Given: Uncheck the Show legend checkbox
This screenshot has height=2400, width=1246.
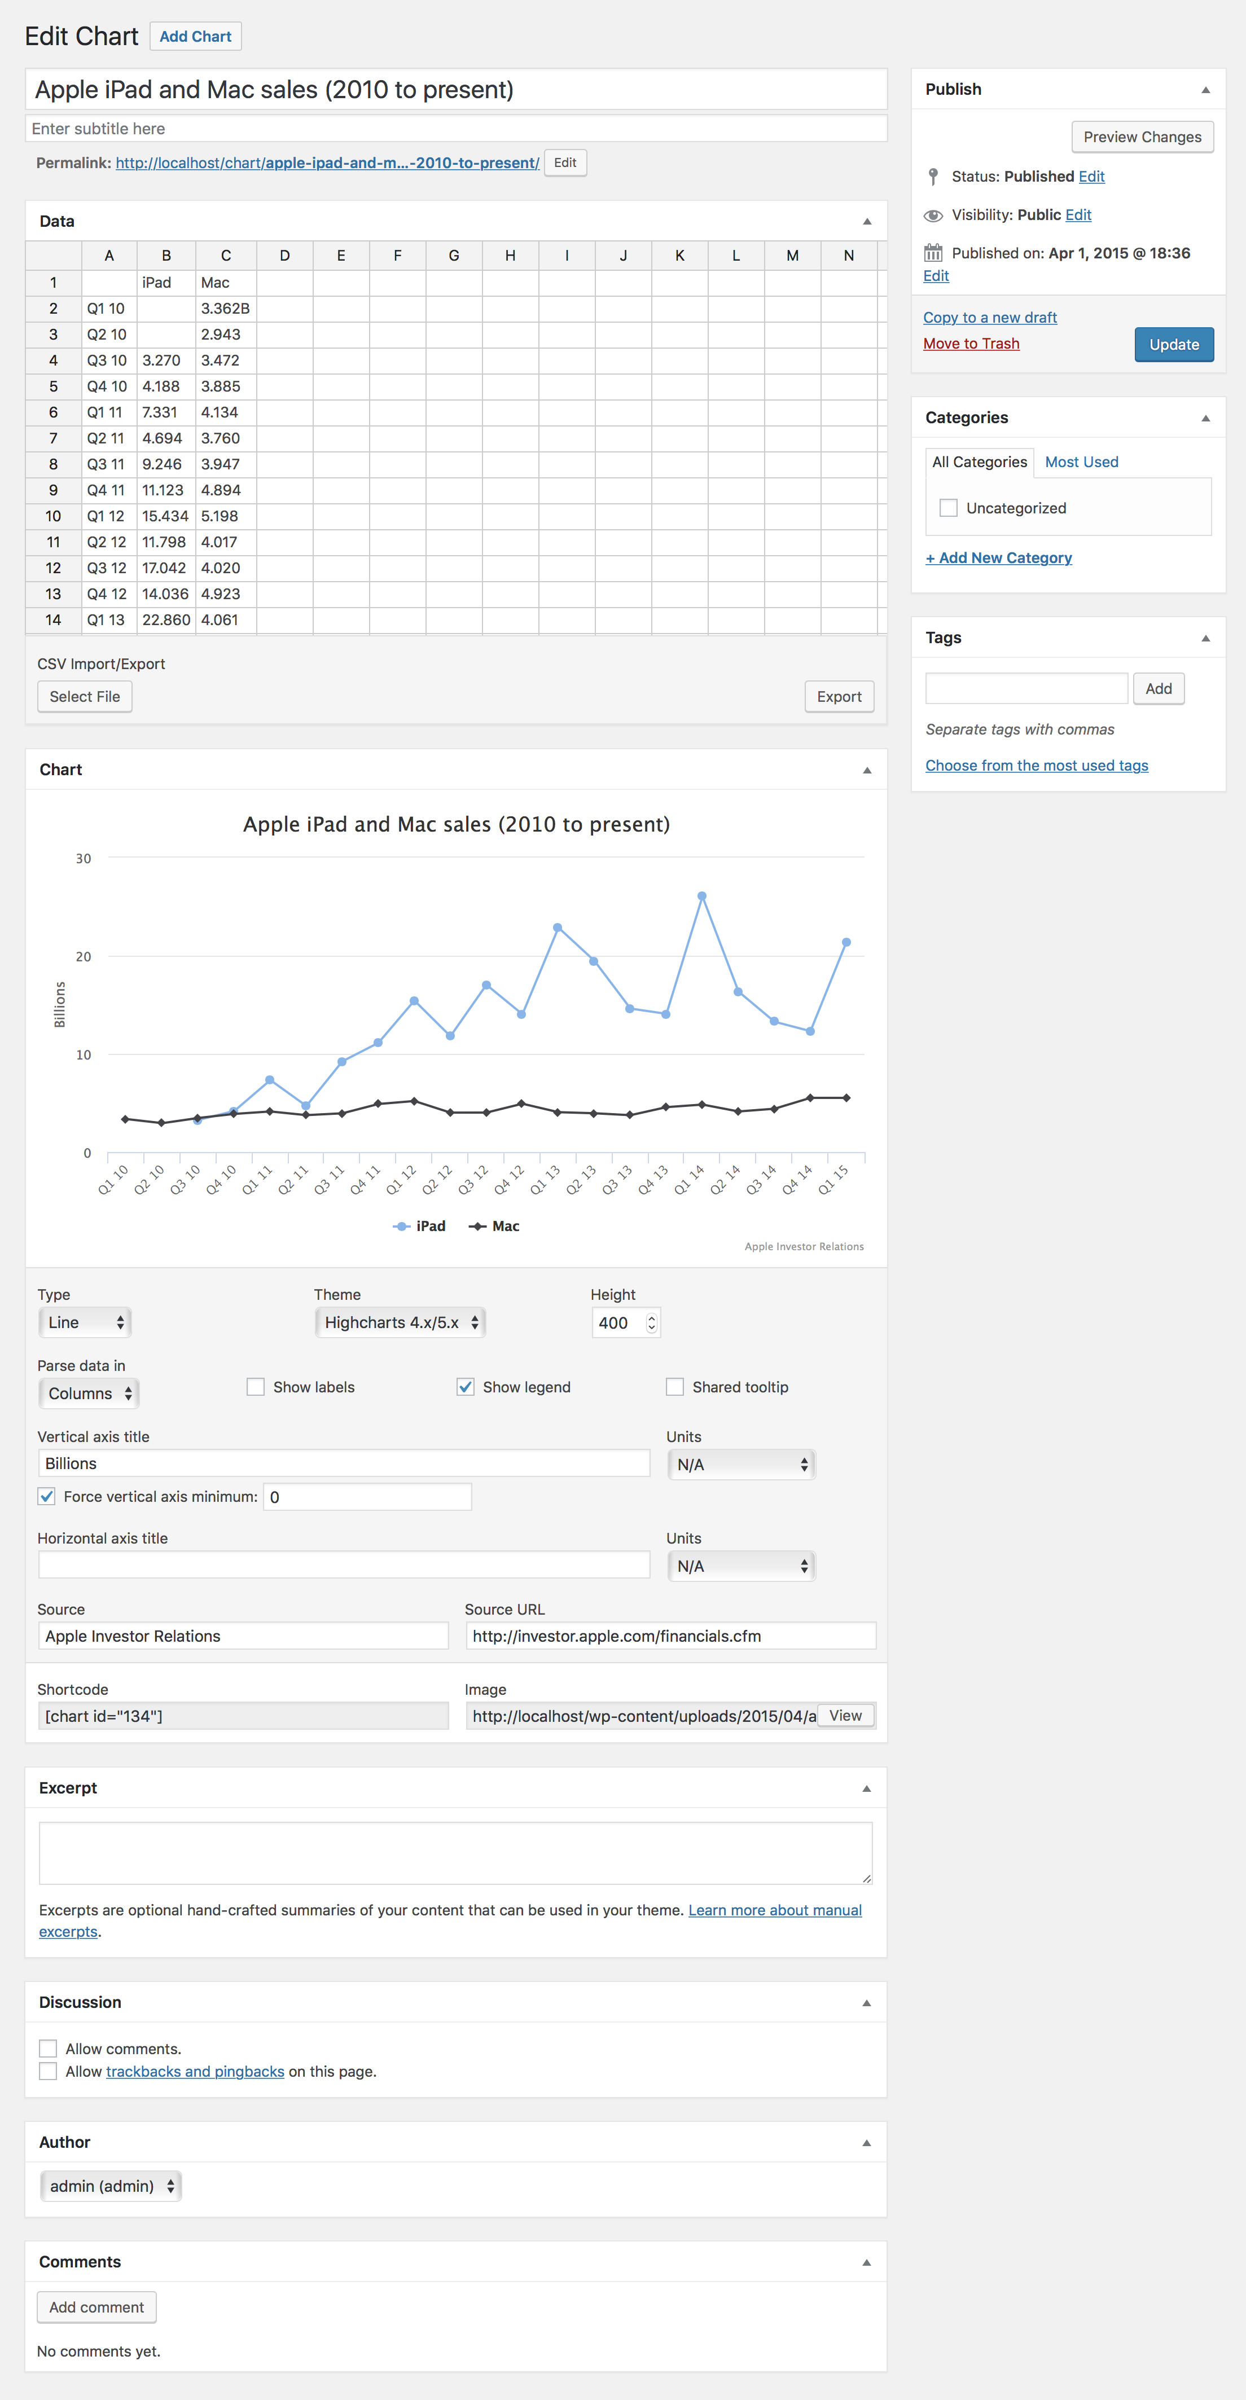Looking at the screenshot, I should point(465,1387).
